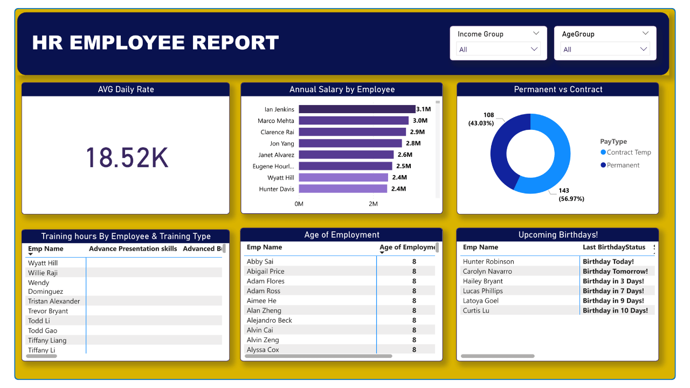Open the AgeGroup 'All' dropdown box
Screen dimensions: 690x388
pyautogui.click(x=605, y=50)
